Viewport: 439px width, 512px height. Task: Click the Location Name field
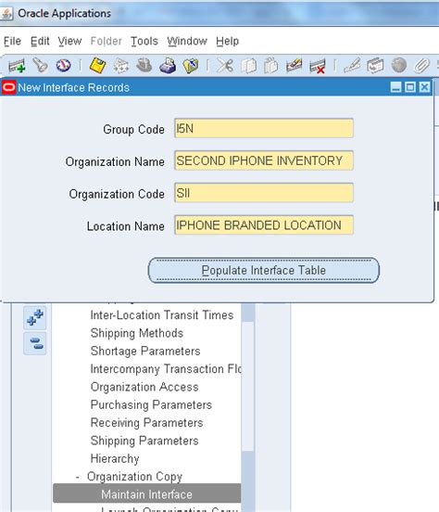pos(264,225)
